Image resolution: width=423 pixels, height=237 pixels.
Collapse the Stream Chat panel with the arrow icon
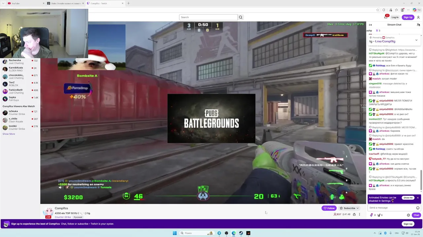(x=370, y=25)
